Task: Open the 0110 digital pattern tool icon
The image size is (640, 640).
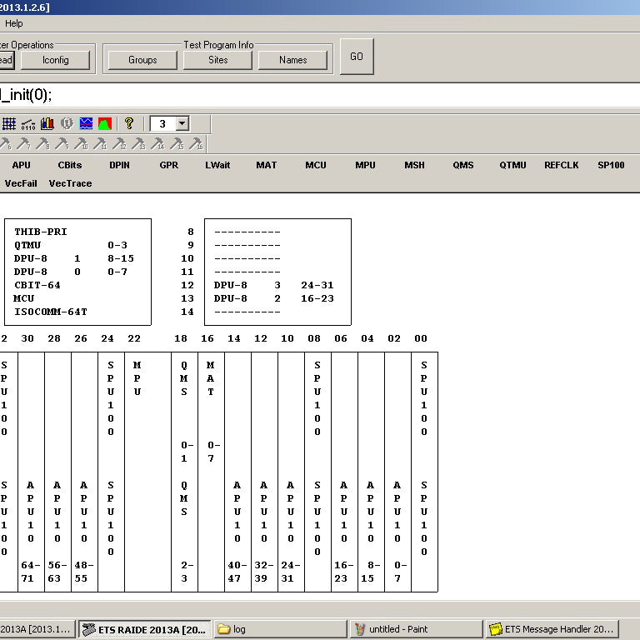Action: click(x=28, y=123)
